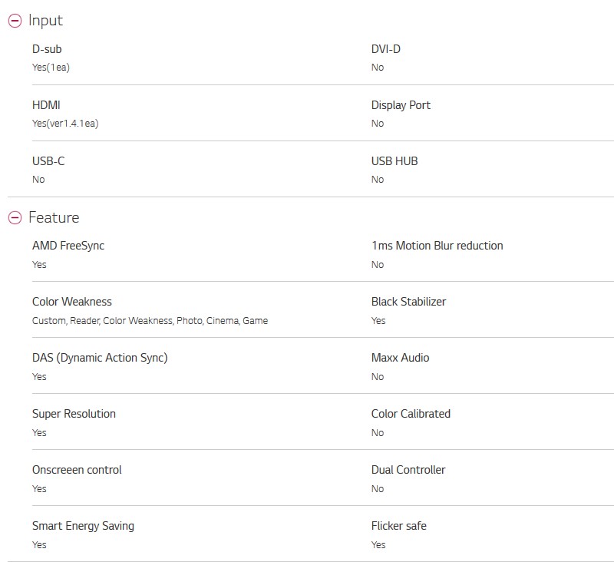
Task: Click the Flicker safe label
Action: click(x=398, y=526)
